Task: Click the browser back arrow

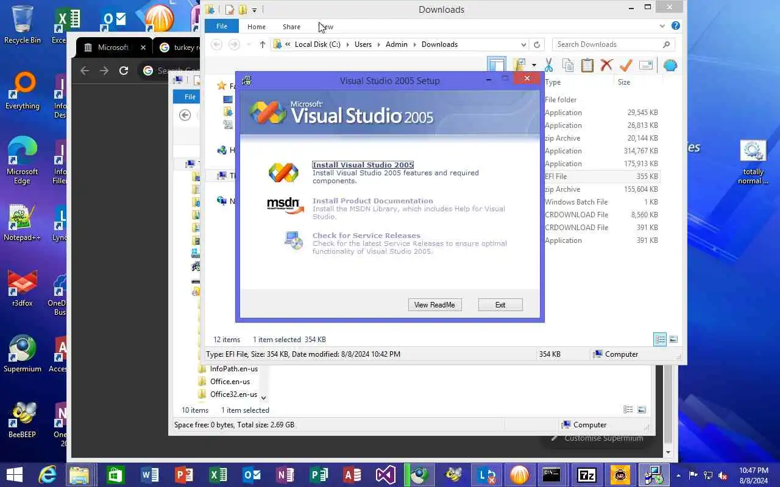Action: click(85, 71)
